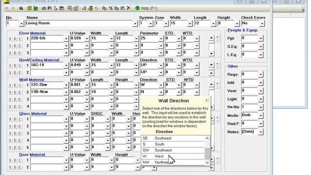Click the black X delete icon left of Help
This screenshot has width=312, height=175.
(x=129, y=8)
